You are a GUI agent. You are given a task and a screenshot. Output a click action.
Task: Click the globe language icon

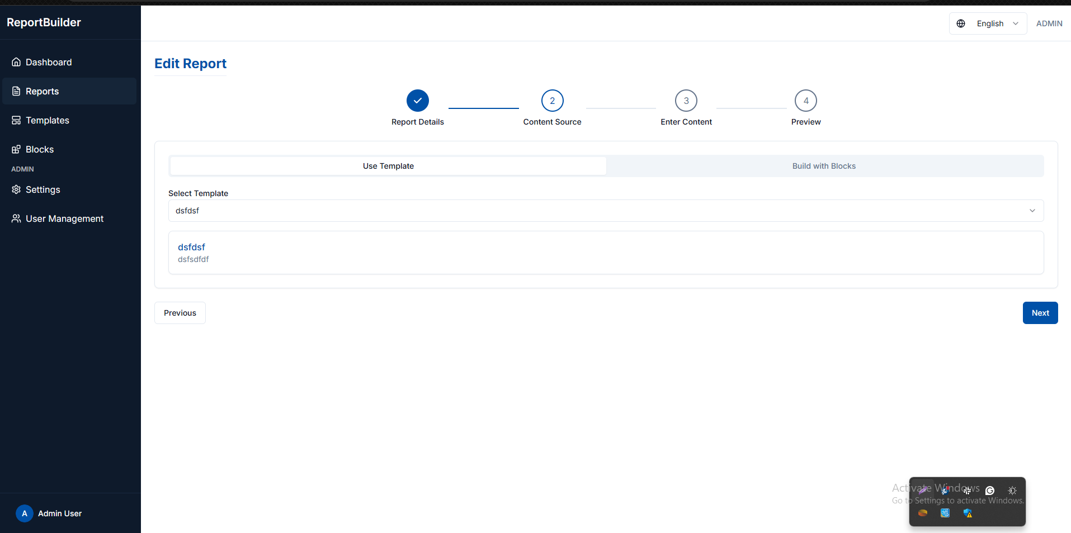tap(961, 23)
